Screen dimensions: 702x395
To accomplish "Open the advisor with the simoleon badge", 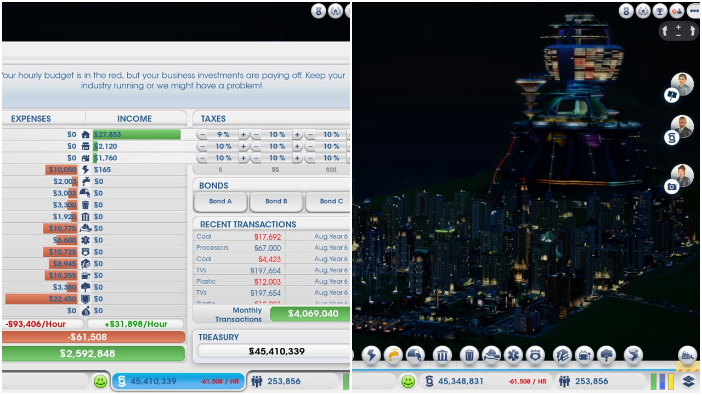I will (681, 129).
